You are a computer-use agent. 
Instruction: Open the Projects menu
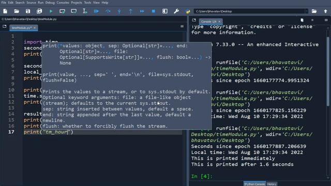click(77, 3)
